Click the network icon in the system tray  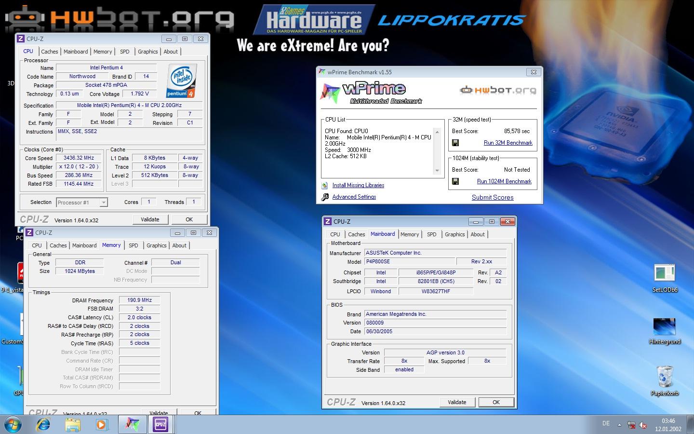click(631, 425)
